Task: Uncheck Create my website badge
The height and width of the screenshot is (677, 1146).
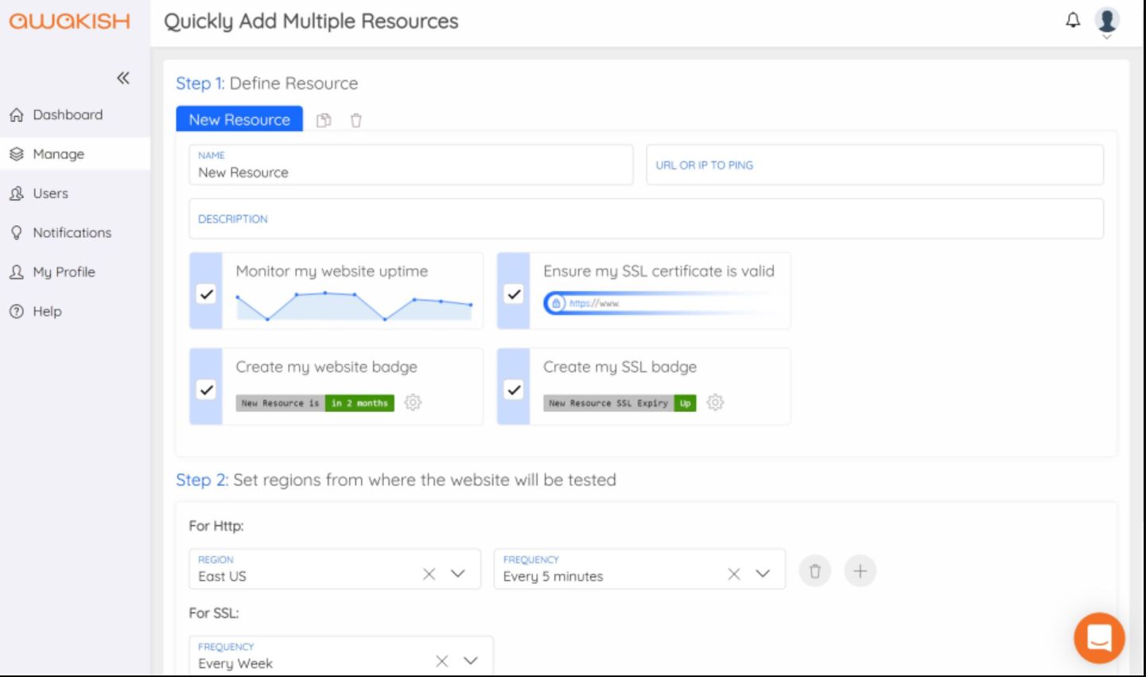Action: (207, 390)
